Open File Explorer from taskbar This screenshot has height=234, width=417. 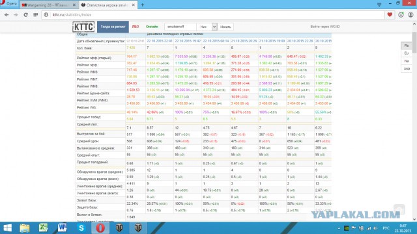pyautogui.click(x=25, y=228)
